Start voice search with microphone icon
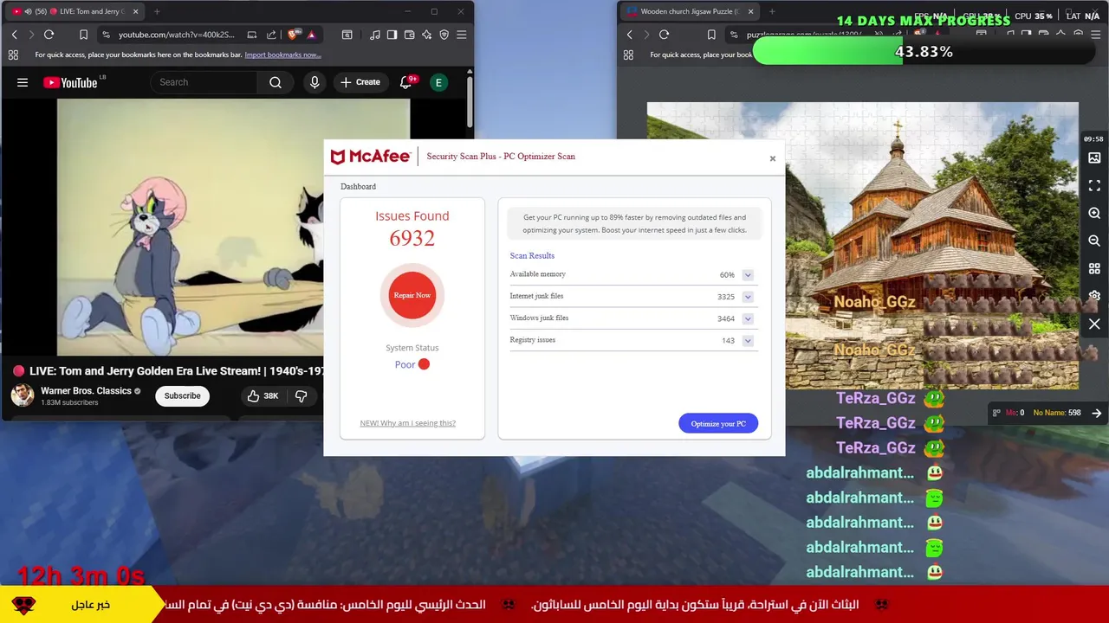The height and width of the screenshot is (623, 1109). coord(315,82)
